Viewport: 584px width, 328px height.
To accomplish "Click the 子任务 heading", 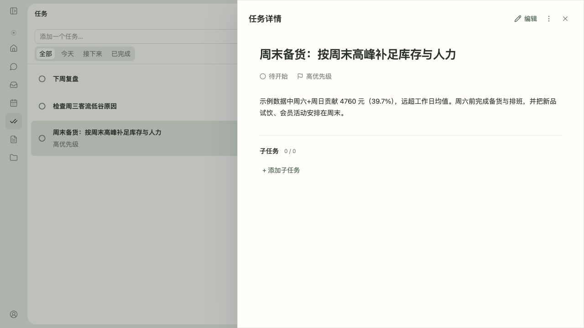I will 269,151.
